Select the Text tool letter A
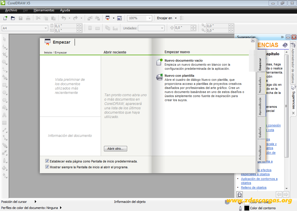This screenshot has height=211, width=297. pos(4,115)
